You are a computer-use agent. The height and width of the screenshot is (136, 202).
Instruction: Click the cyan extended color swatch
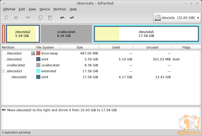click(38, 71)
